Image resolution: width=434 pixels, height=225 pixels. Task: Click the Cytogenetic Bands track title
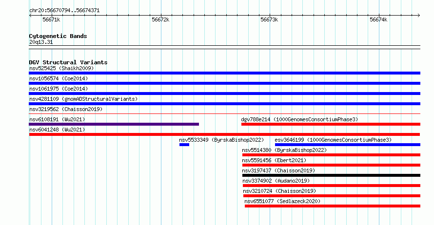[x=58, y=36]
